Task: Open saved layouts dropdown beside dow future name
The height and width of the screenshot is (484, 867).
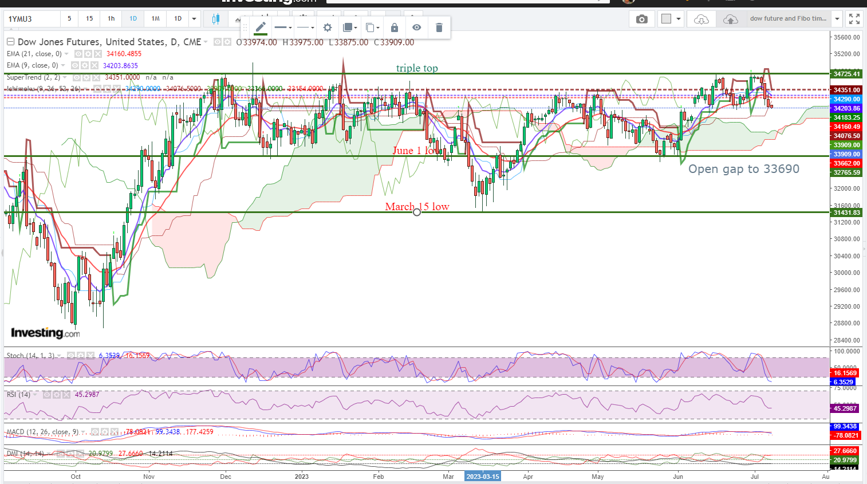Action: click(837, 19)
